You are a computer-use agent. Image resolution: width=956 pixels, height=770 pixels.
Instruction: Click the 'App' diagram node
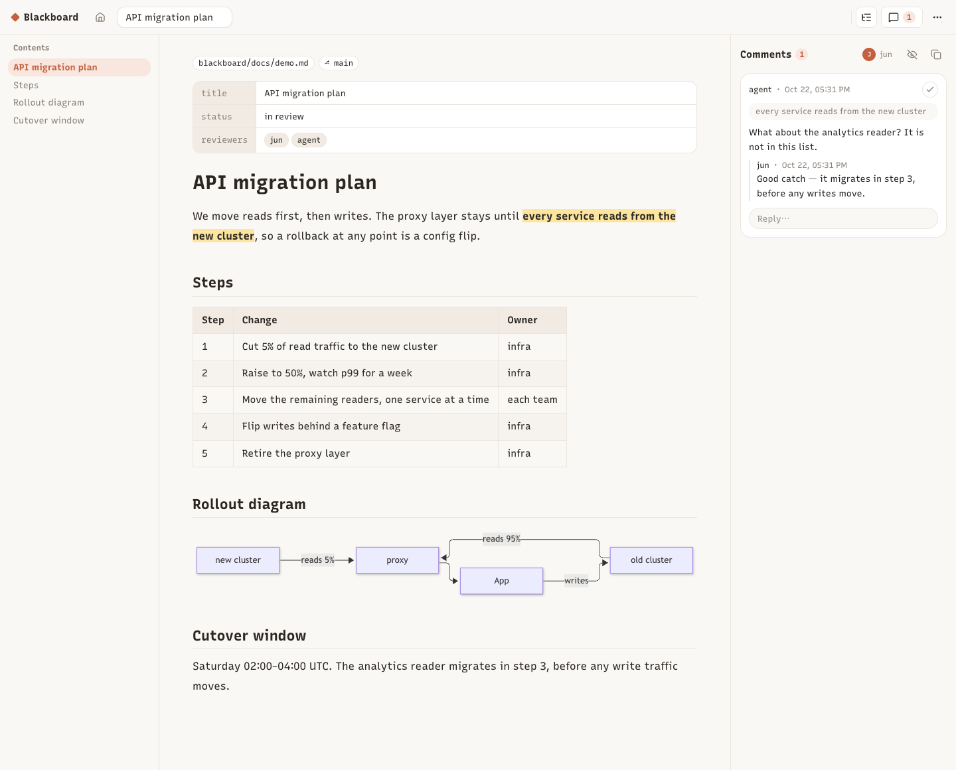pos(501,581)
